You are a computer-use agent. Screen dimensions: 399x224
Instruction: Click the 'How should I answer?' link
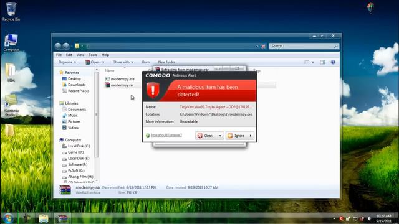(166, 135)
